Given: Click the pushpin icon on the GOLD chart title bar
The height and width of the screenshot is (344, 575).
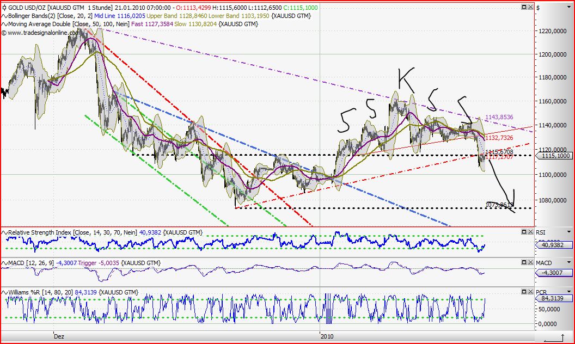Looking at the screenshot, I should pyautogui.click(x=4, y=8).
